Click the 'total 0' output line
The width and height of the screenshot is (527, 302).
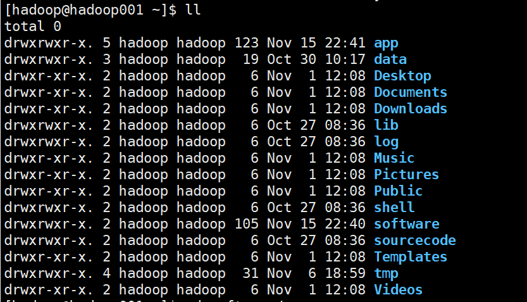[x=33, y=27]
